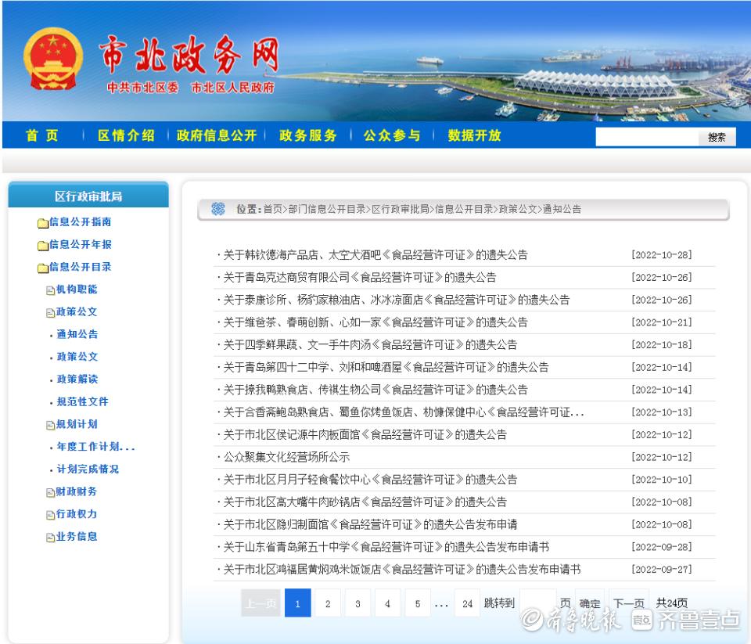The width and height of the screenshot is (751, 644).
Task: Click the 确定 page jump button
Action: (x=590, y=603)
